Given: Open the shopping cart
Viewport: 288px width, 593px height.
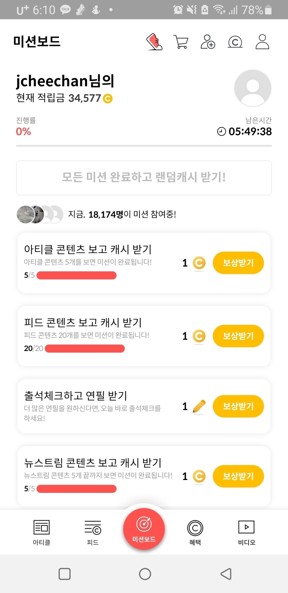Looking at the screenshot, I should click(x=180, y=42).
